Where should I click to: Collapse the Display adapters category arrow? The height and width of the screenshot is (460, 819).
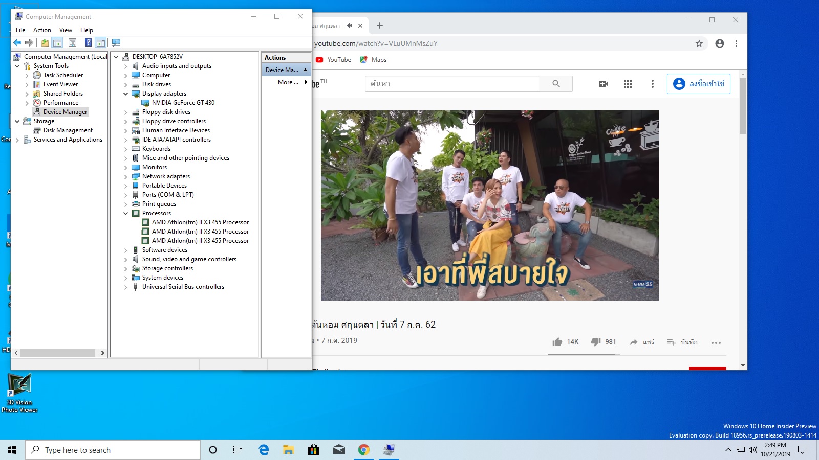pyautogui.click(x=126, y=94)
